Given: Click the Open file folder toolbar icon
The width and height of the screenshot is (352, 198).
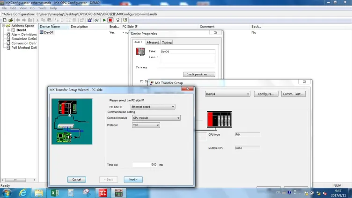Looking at the screenshot, I should [11, 20].
